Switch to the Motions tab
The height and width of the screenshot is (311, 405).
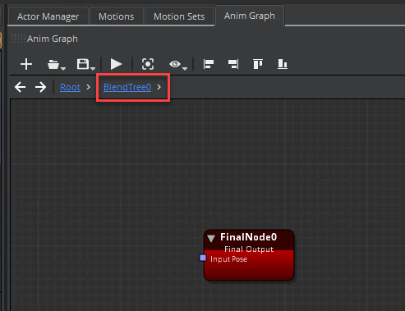(117, 16)
